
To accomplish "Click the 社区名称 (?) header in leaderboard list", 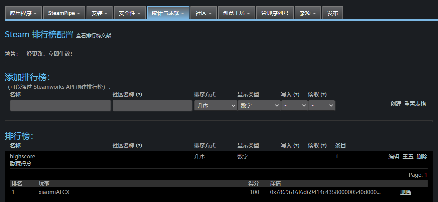I will [127, 145].
